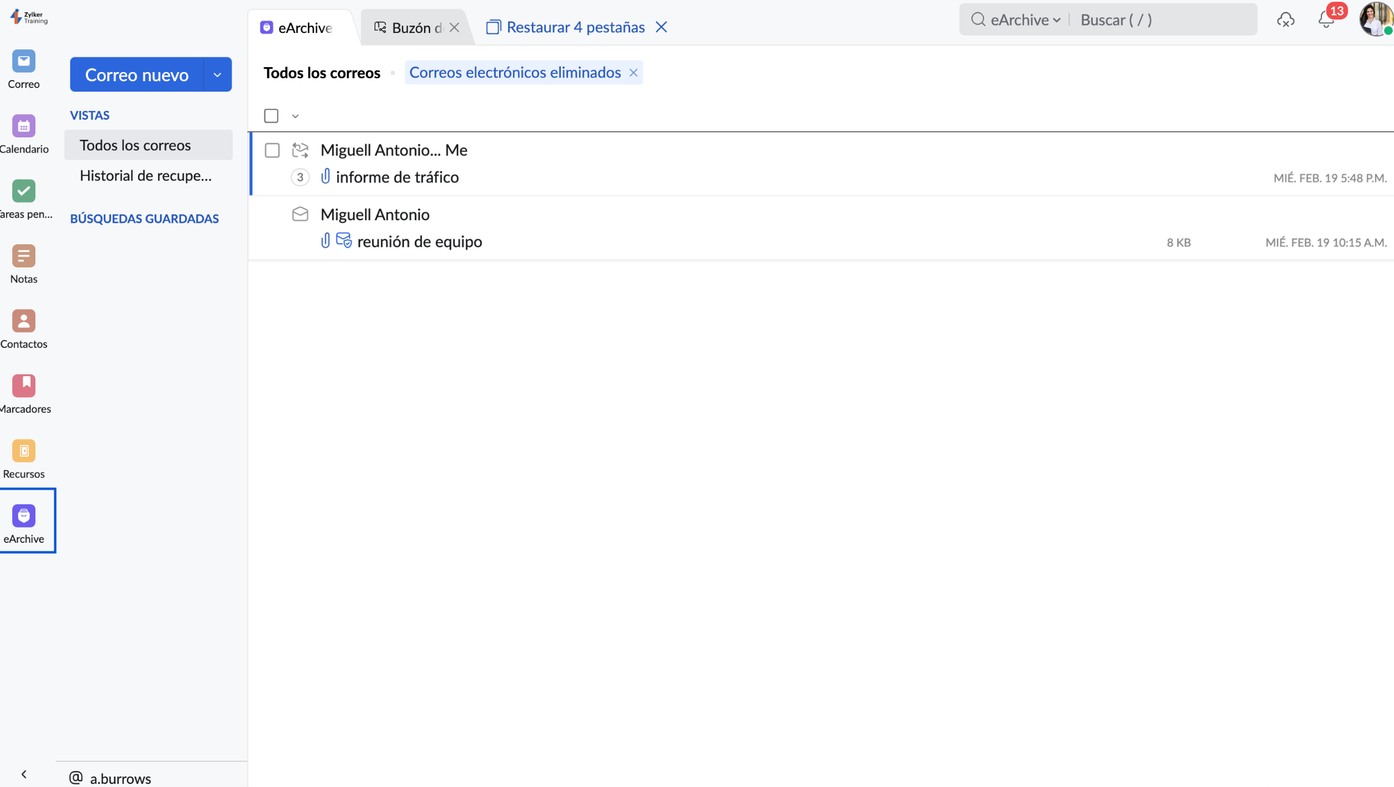Screen dimensions: 1394x787
Task: Collapse the left sidebar arrow
Action: pos(24,774)
